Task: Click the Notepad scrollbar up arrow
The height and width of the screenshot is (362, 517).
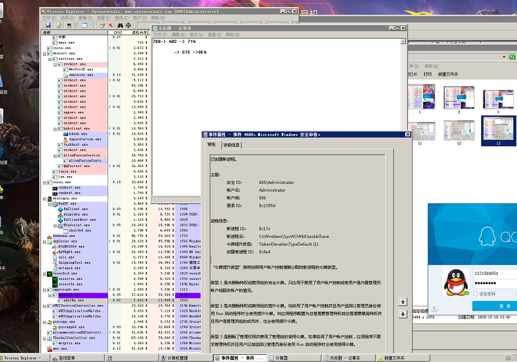Action: pos(403,41)
